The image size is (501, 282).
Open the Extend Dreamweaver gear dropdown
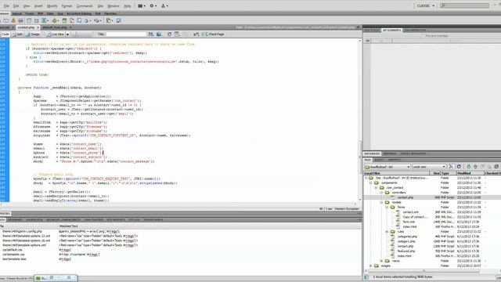click(153, 5)
